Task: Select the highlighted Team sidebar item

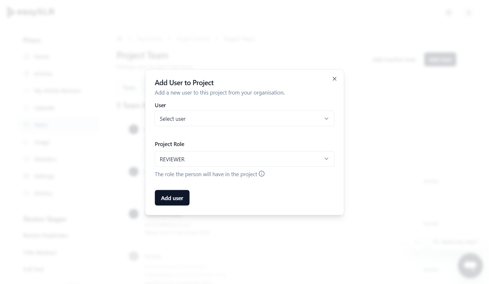Action: click(x=58, y=125)
